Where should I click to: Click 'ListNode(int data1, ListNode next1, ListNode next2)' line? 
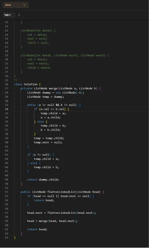pos(65,55)
